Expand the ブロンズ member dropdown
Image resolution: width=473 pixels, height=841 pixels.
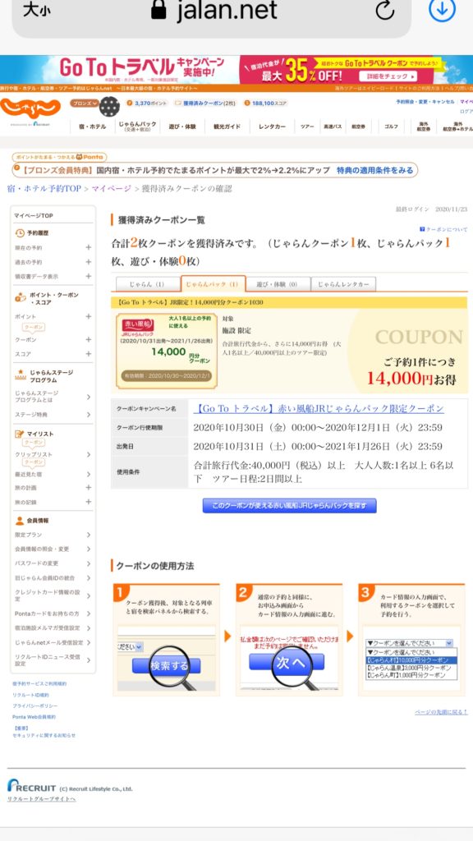click(85, 103)
